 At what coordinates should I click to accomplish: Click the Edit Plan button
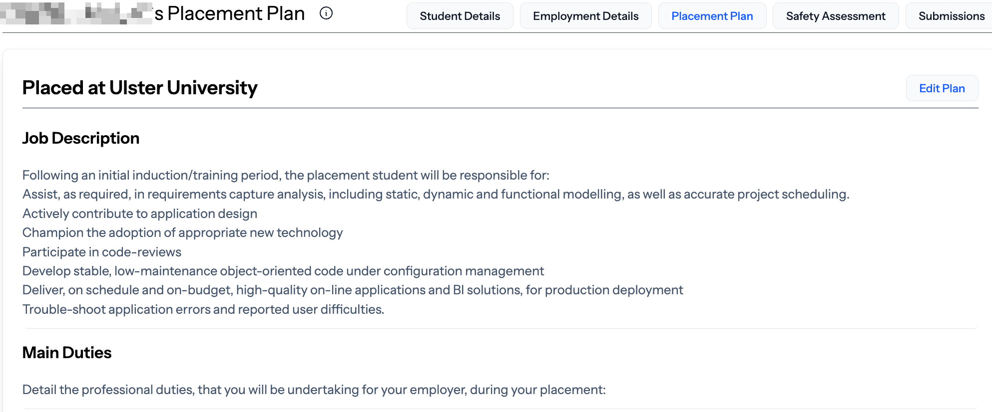pos(942,88)
